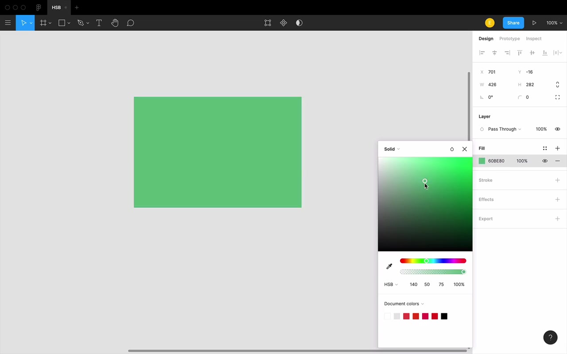This screenshot has width=567, height=354.
Task: Pick a color with the eyedropper
Action: (389, 266)
